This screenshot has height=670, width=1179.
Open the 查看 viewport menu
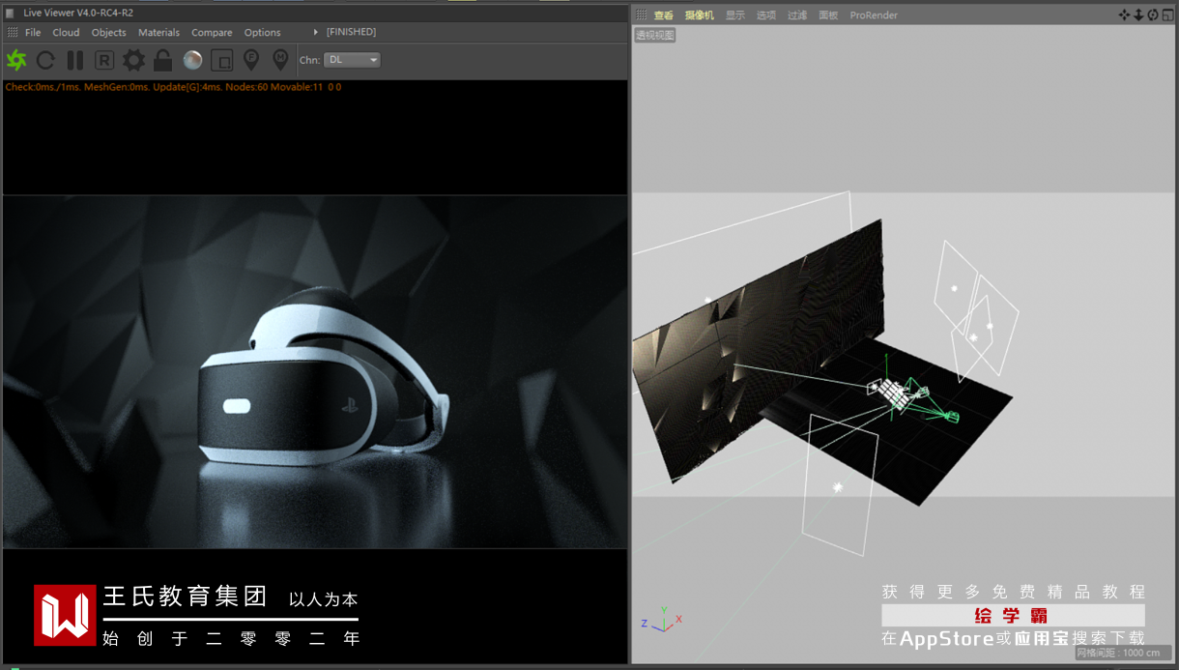pos(663,15)
